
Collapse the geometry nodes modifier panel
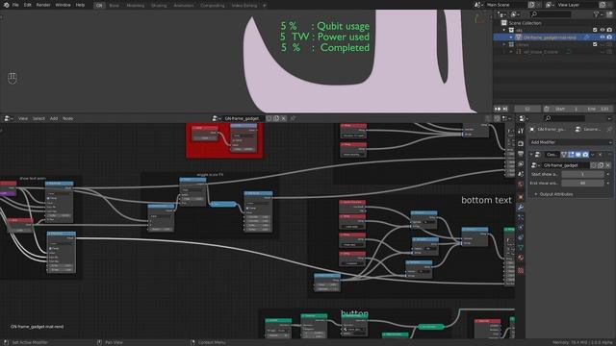coord(530,155)
